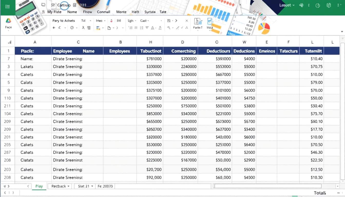Expand the Cast dropdown

pyautogui.click(x=145, y=21)
